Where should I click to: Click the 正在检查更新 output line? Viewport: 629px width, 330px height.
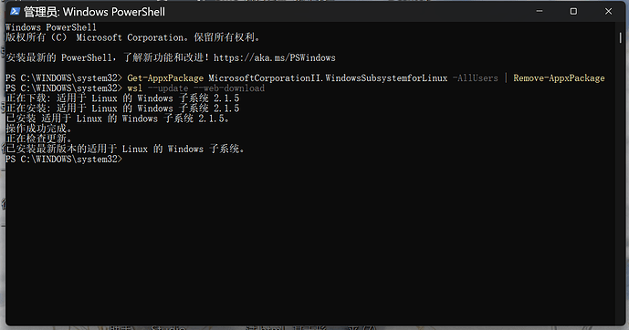(39, 139)
